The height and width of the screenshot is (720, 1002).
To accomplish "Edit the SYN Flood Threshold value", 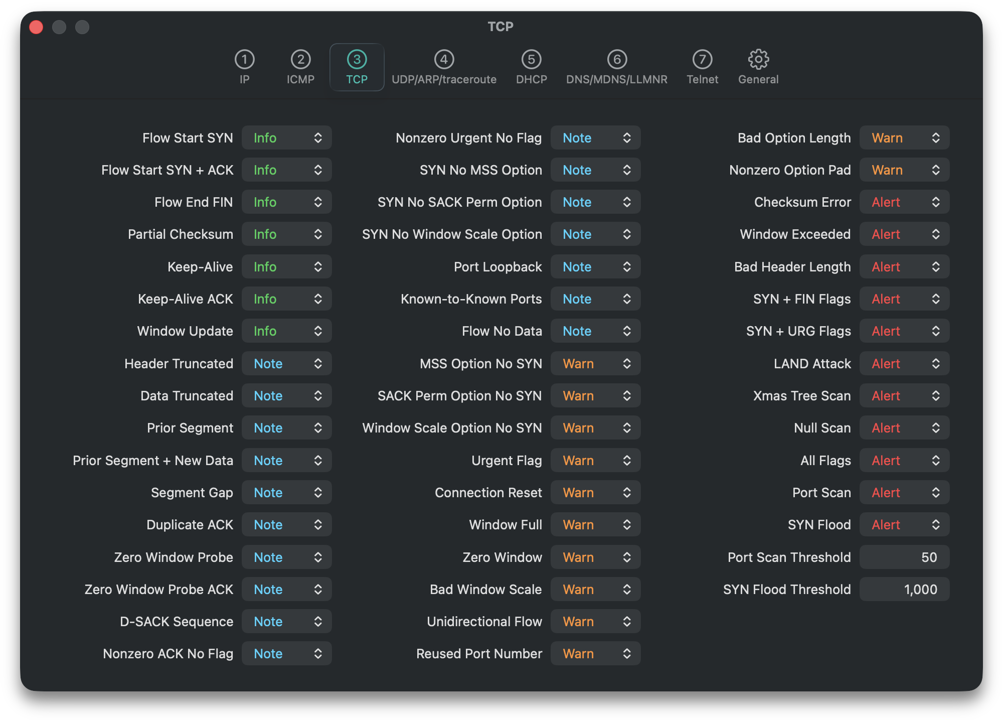I will (x=904, y=590).
